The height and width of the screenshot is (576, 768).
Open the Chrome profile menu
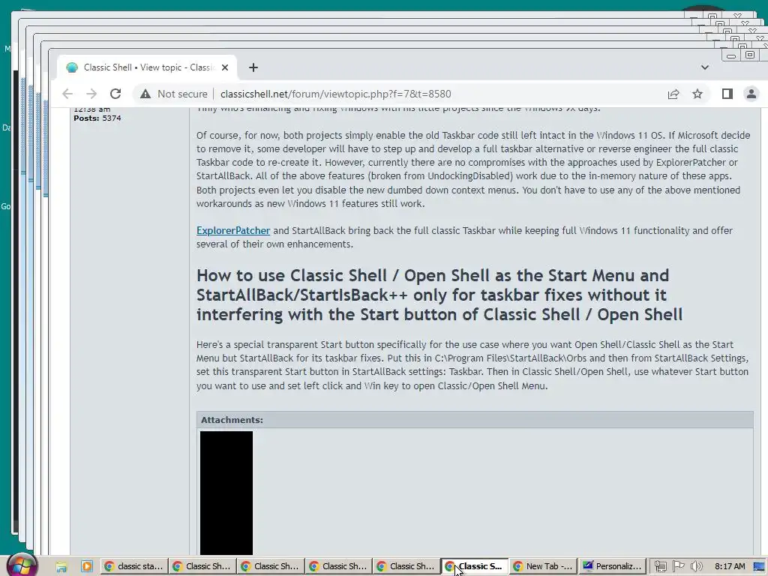pyautogui.click(x=751, y=94)
